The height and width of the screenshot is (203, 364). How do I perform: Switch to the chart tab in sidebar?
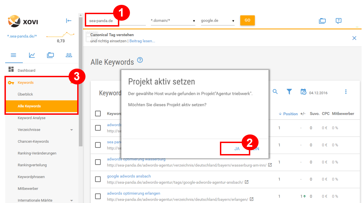(x=32, y=55)
